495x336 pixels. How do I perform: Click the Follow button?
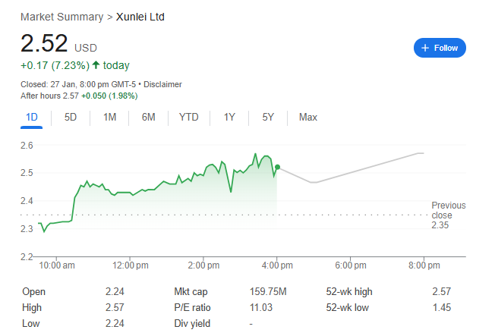tap(440, 48)
